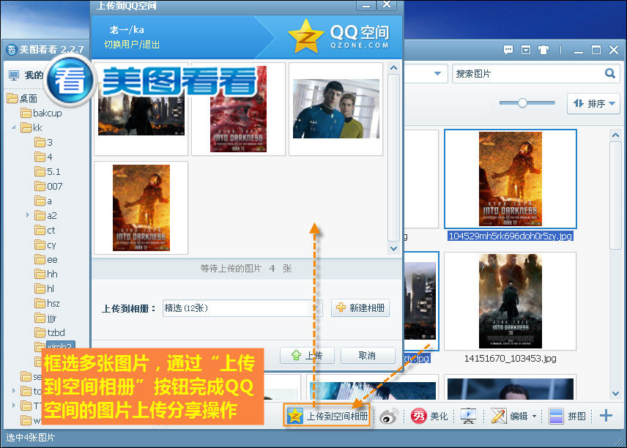
Task: Select folder hsz in the tree
Action: point(48,303)
